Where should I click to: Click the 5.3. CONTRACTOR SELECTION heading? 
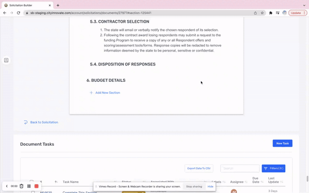[x=119, y=22]
